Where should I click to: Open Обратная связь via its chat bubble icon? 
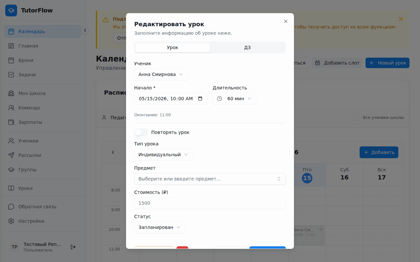[11, 207]
